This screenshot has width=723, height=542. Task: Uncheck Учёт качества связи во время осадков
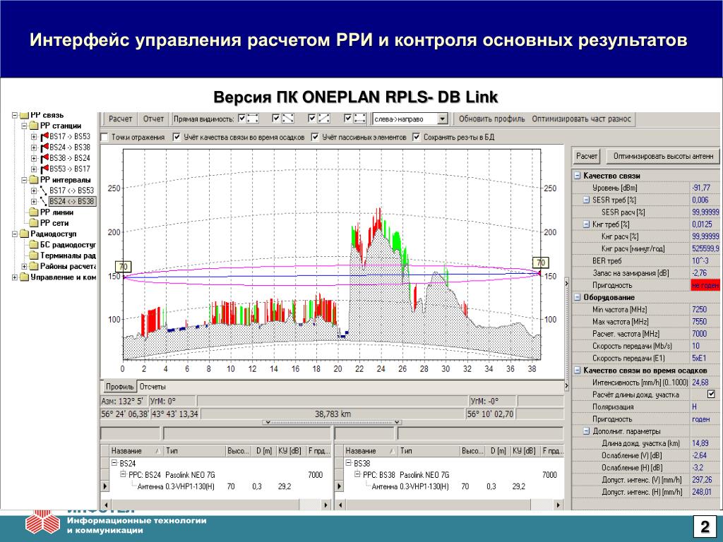point(177,138)
